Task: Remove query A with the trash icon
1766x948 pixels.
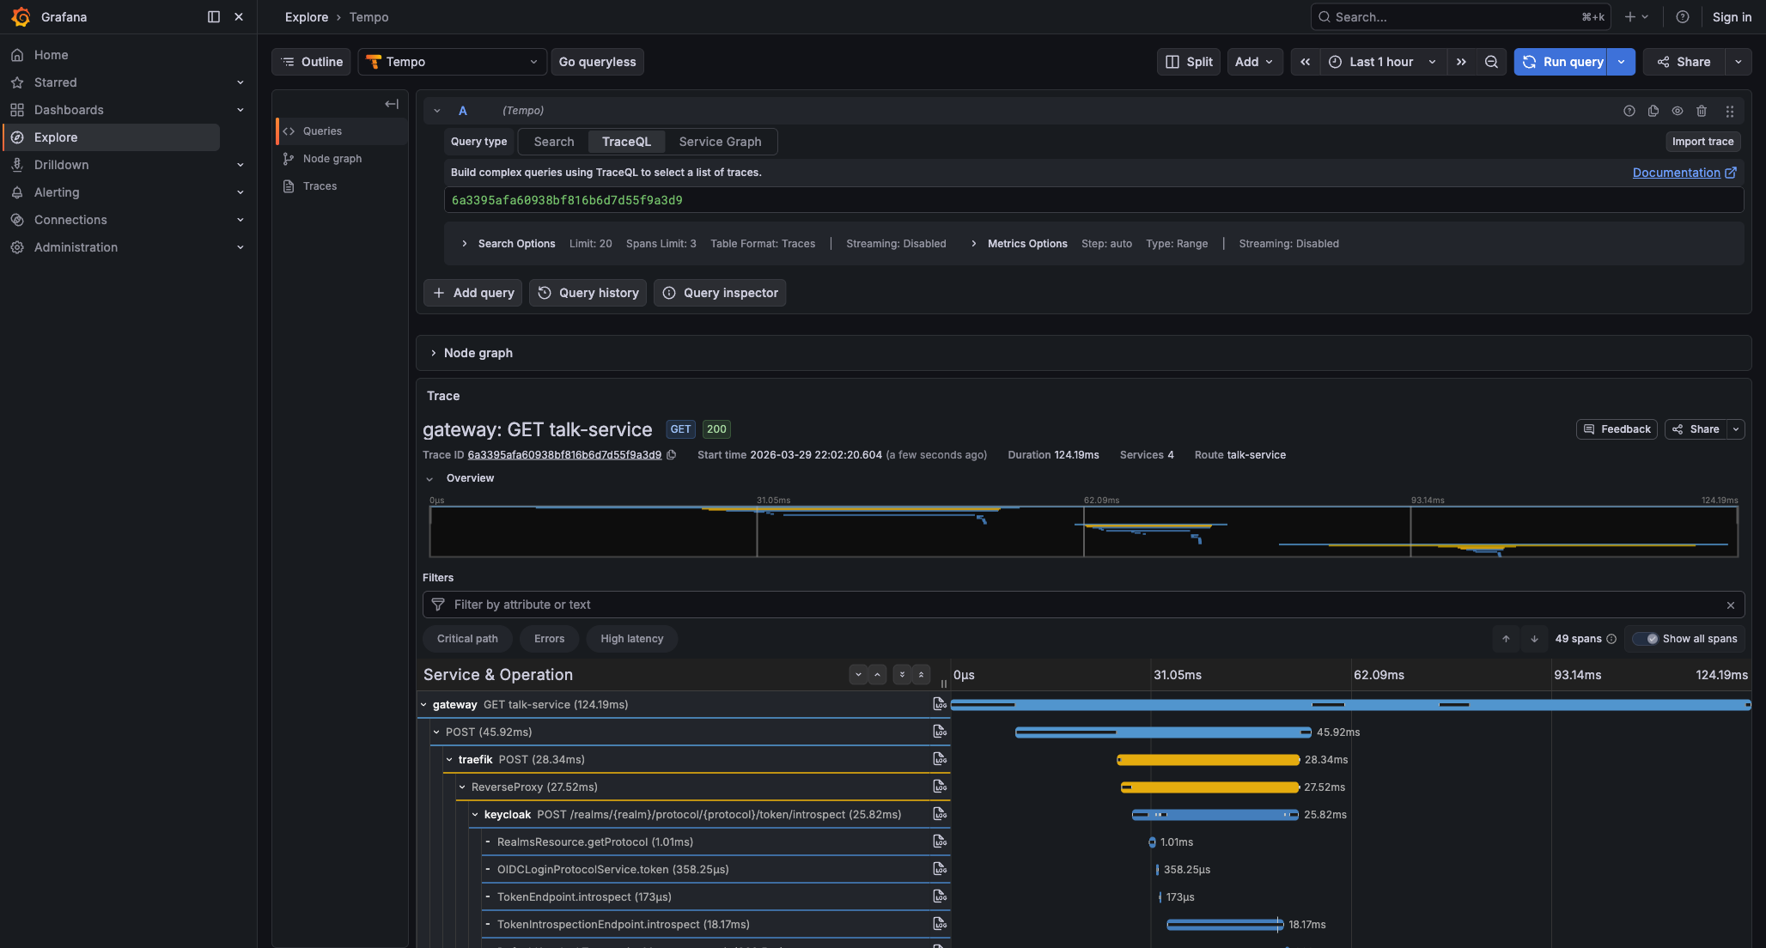Action: point(1702,111)
